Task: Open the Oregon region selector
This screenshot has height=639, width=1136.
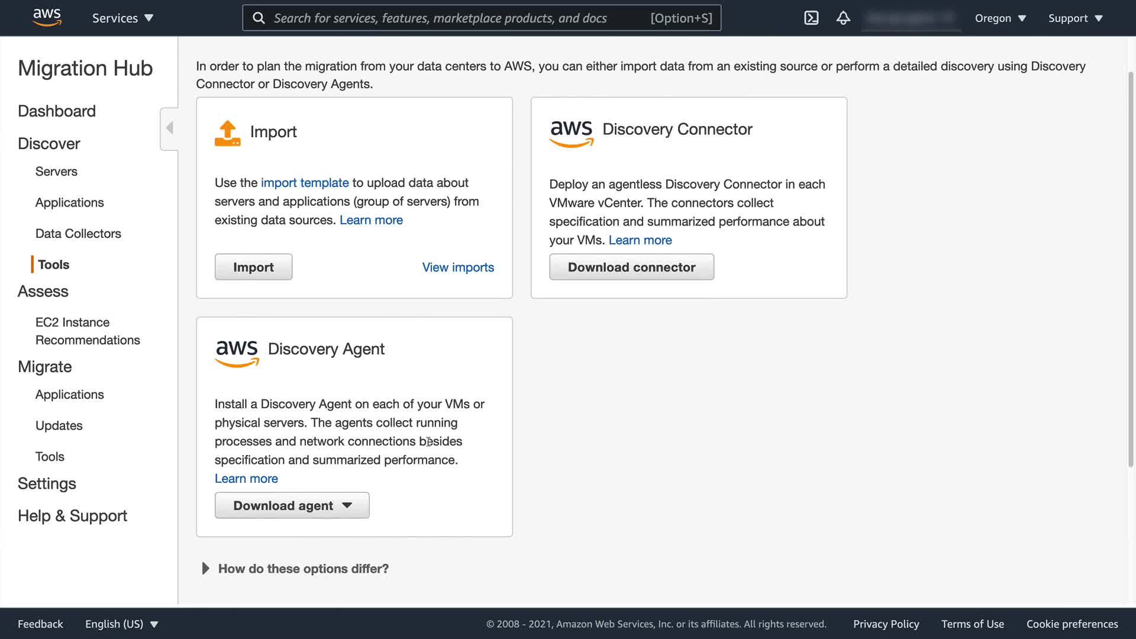Action: [x=1000, y=18]
